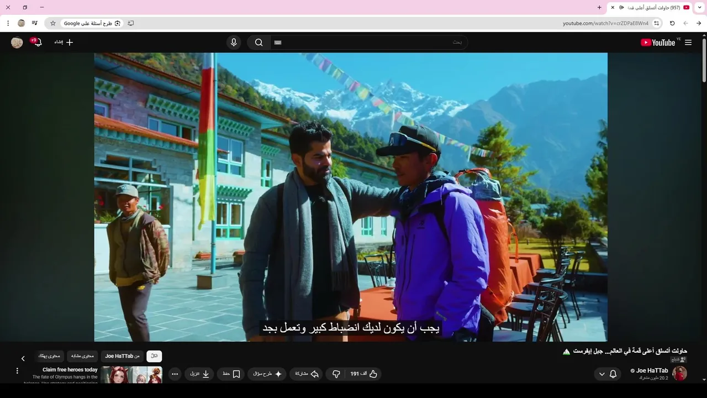Open the 'Claim free heroes today' ad thumbnail

pyautogui.click(x=131, y=375)
